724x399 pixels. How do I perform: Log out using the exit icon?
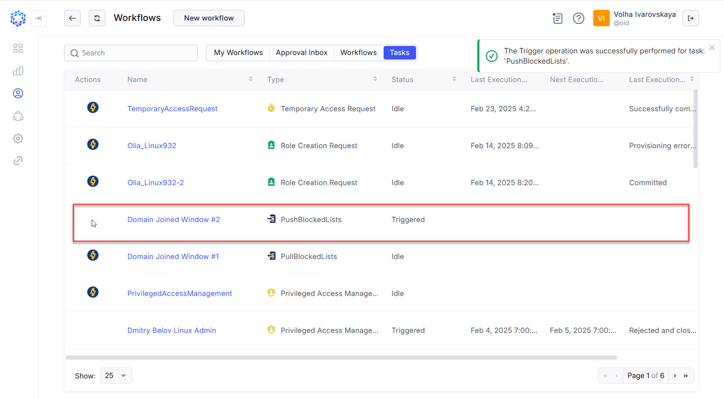691,18
